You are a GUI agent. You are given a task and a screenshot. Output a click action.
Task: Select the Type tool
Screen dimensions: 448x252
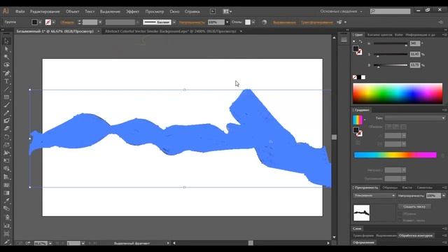(6, 81)
